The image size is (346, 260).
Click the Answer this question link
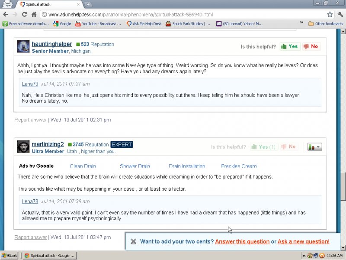click(x=242, y=241)
